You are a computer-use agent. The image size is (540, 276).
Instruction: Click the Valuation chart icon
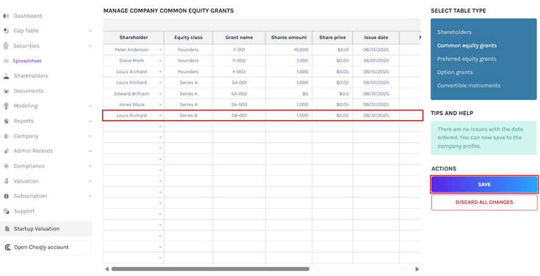tap(6, 181)
